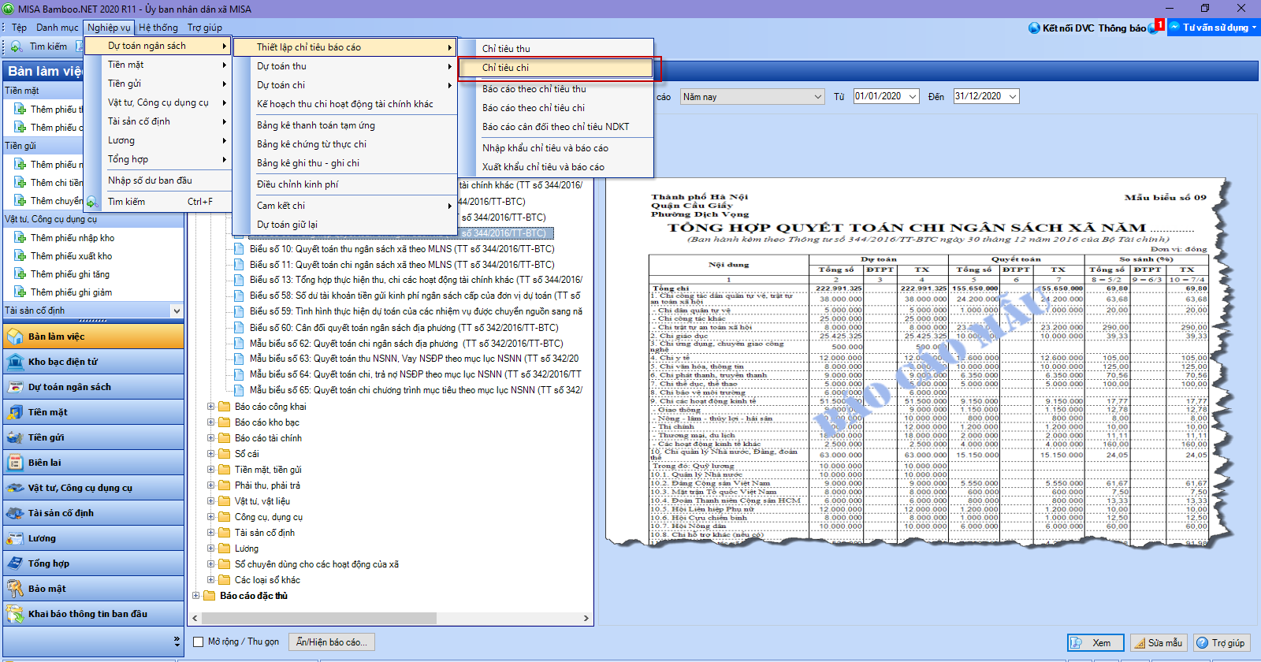Toggle the Mở rộng / Thu gọn checkbox
This screenshot has height=662, width=1261.
[199, 642]
